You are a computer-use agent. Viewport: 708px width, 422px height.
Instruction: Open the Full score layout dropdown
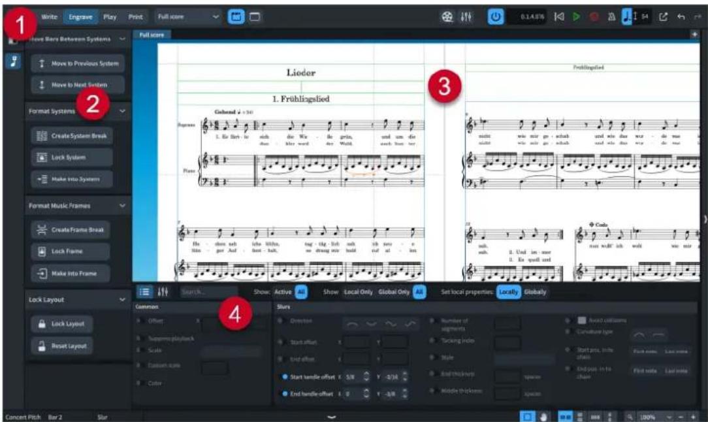(188, 17)
